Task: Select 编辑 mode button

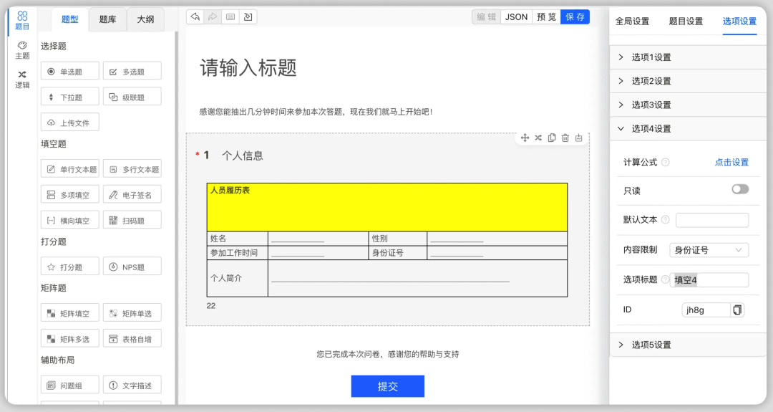Action: pos(486,16)
